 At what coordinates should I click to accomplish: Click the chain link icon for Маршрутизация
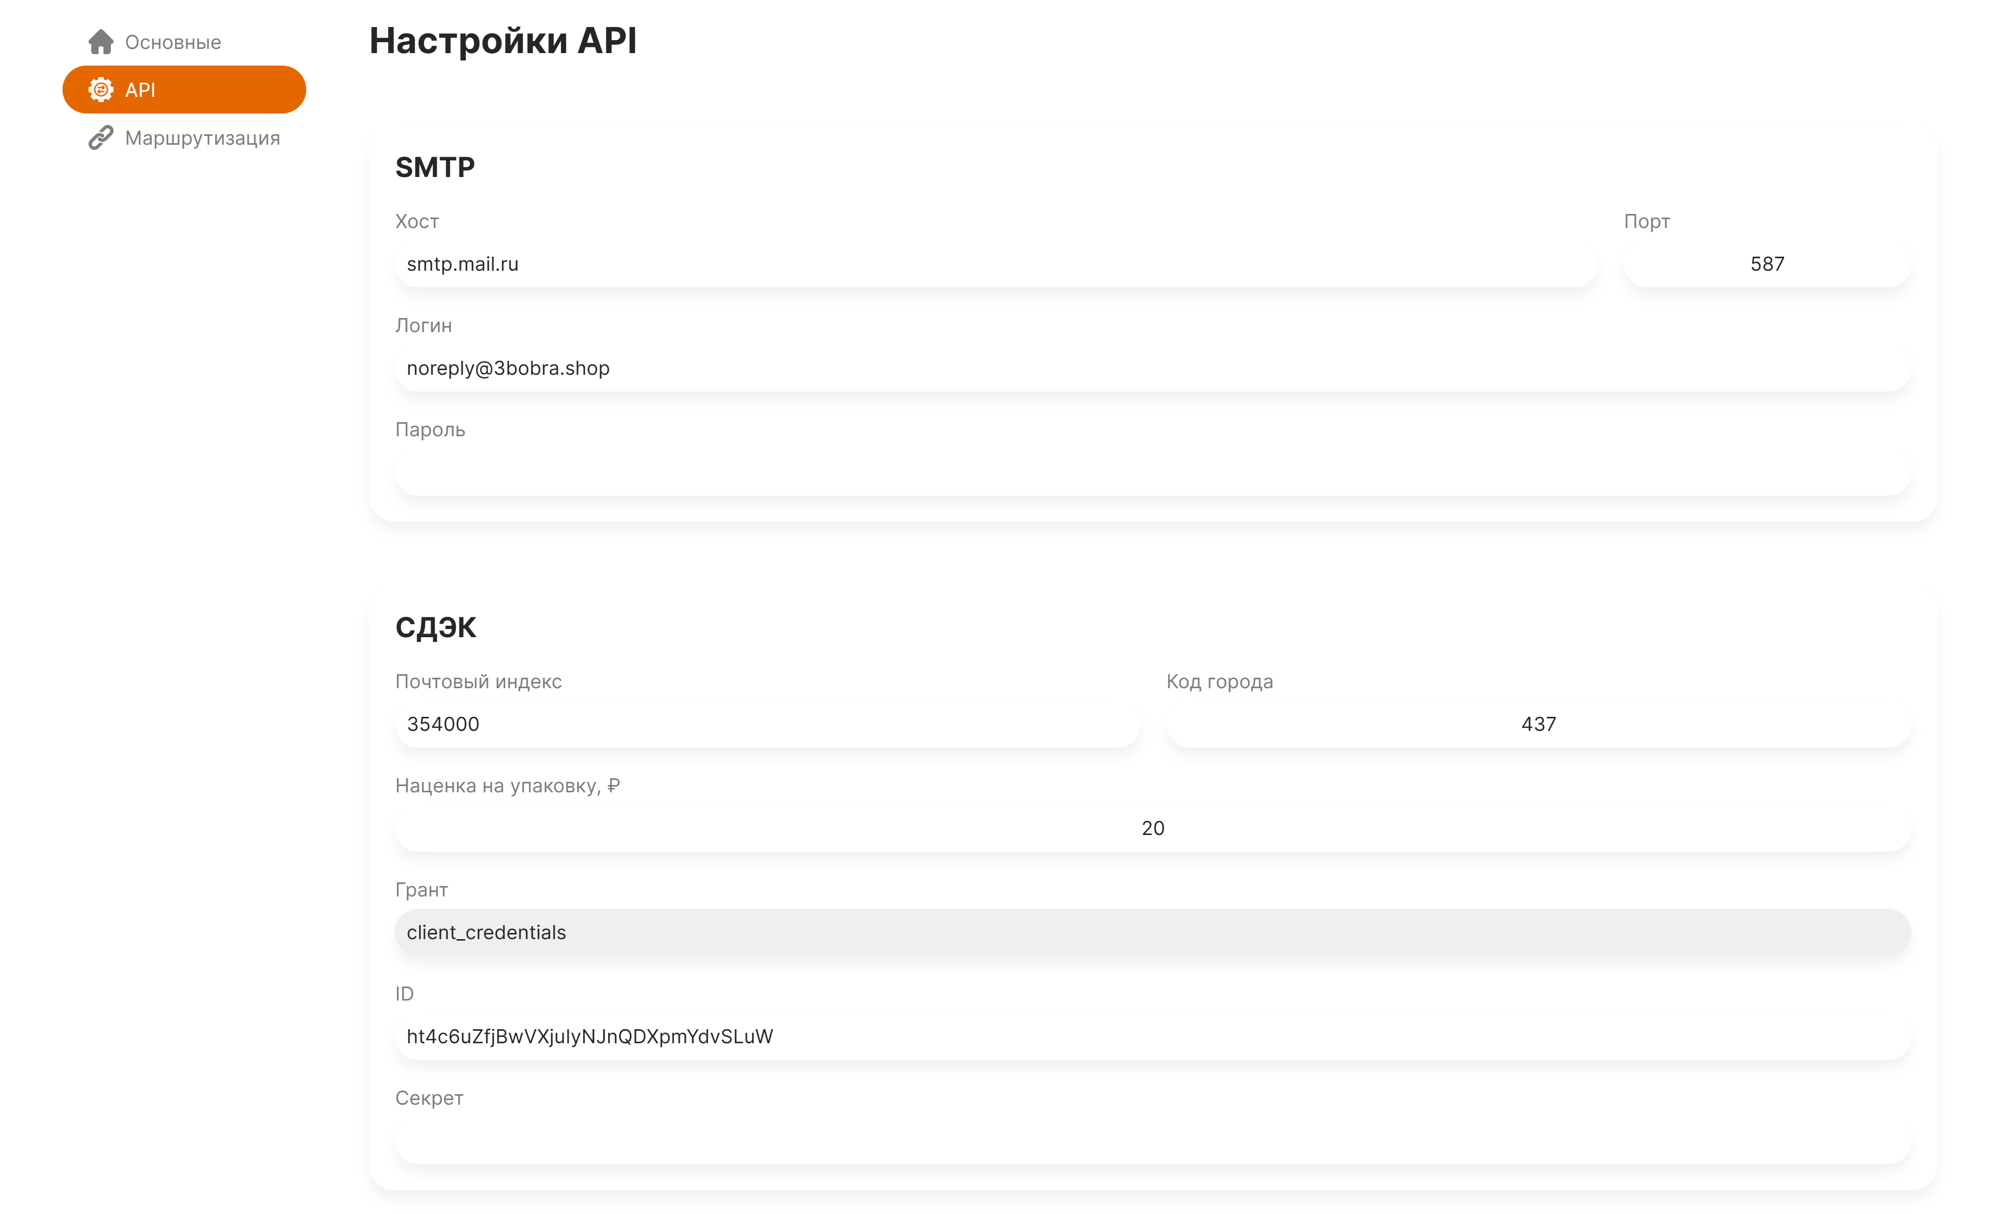pyautogui.click(x=101, y=138)
